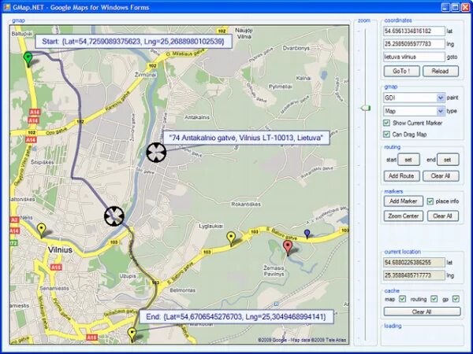Click the black cross marker on the route
This screenshot has width=473, height=354.
pyautogui.click(x=114, y=216)
